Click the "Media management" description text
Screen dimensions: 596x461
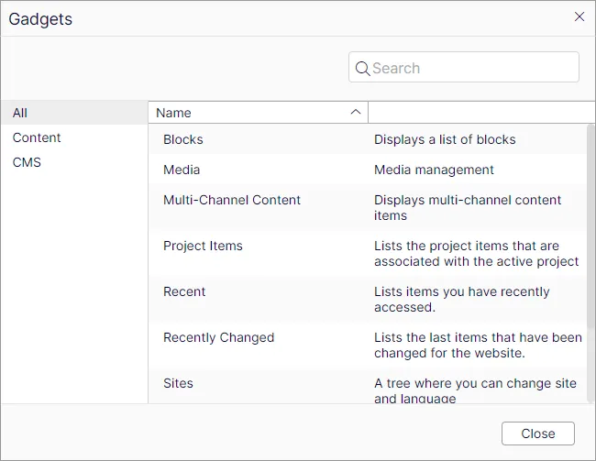point(434,170)
